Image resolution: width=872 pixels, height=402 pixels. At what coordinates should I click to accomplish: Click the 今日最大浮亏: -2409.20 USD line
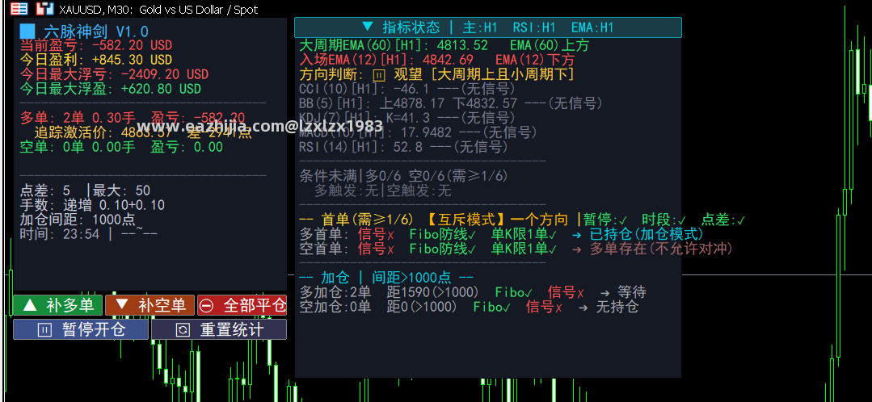coord(115,74)
